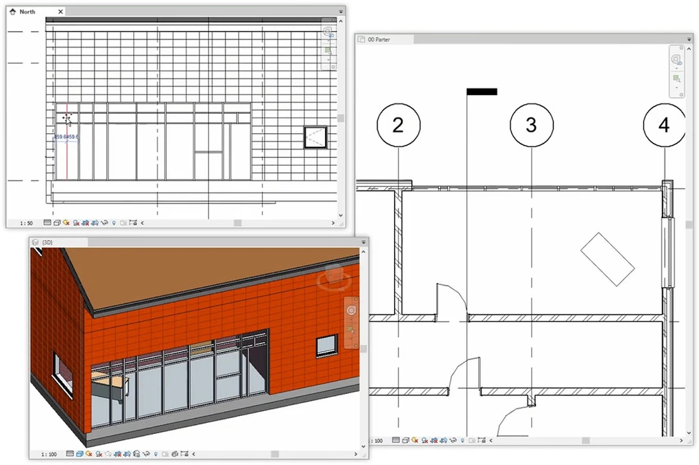This screenshot has width=699, height=465.
Task: Switch to the North elevation tab
Action: 28,11
